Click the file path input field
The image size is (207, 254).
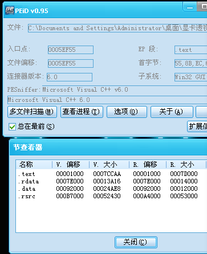pos(117,28)
